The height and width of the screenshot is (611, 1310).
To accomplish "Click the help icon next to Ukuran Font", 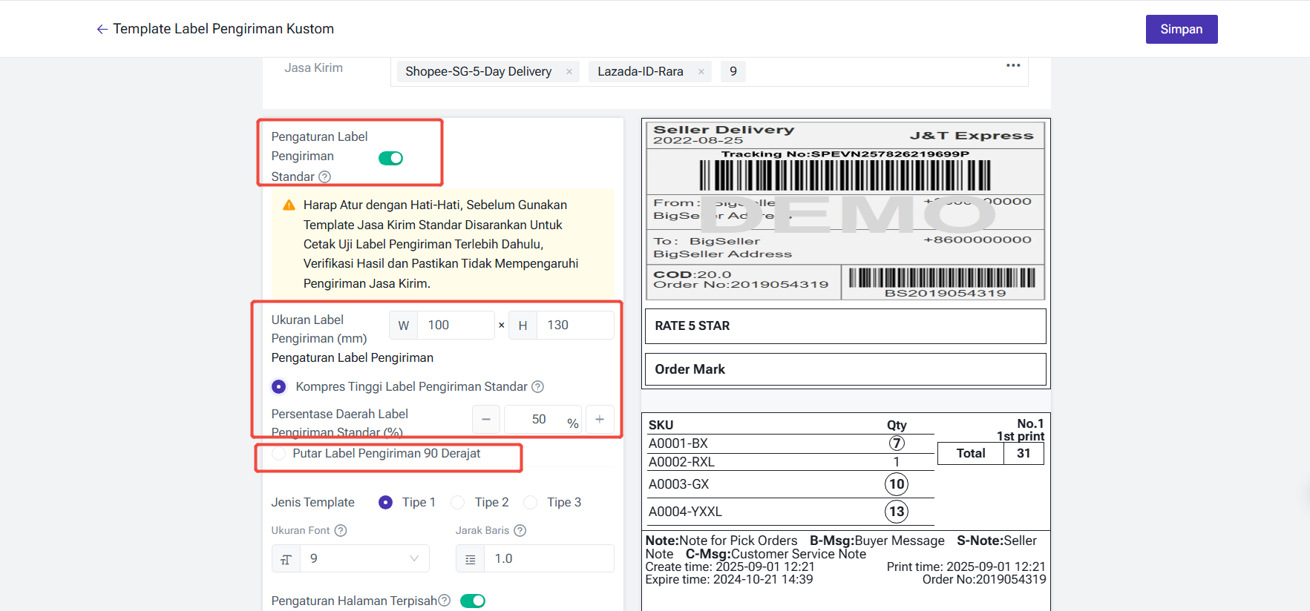I will click(341, 531).
